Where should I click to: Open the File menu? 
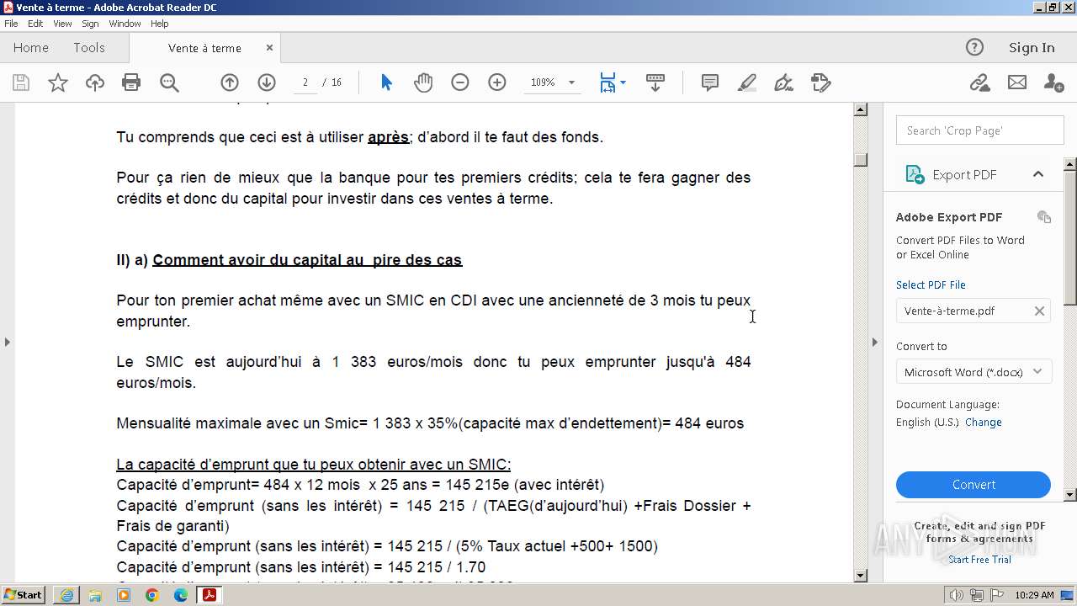pyautogui.click(x=11, y=24)
